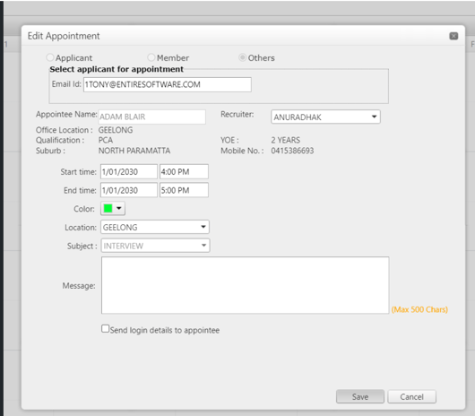Tick Send login details to appointee

(105, 329)
